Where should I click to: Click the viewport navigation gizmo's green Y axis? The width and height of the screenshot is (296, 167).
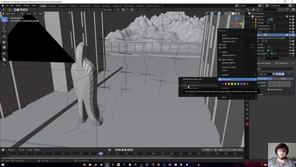pos(241,24)
